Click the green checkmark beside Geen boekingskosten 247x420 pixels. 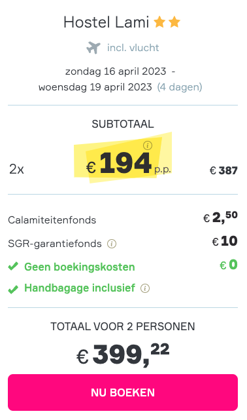point(13,266)
